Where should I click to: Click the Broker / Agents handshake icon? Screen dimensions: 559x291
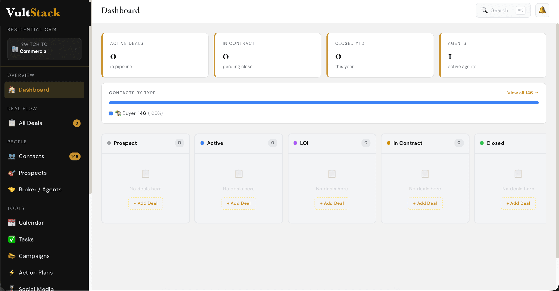coord(12,189)
